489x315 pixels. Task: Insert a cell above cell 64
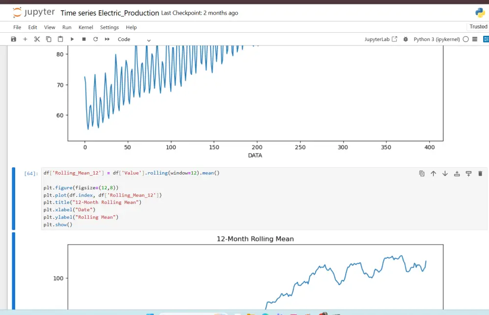click(x=457, y=174)
